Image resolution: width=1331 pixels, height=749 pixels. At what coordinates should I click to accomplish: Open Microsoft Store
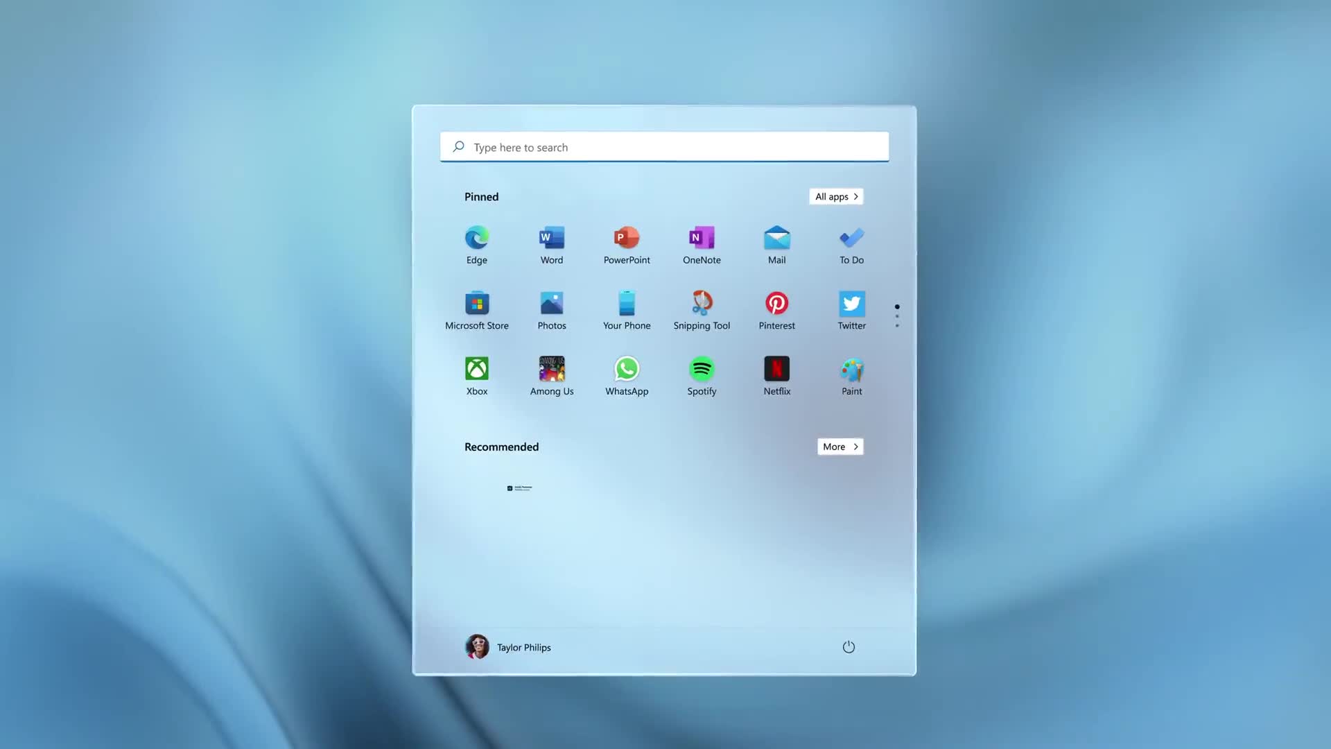476,303
